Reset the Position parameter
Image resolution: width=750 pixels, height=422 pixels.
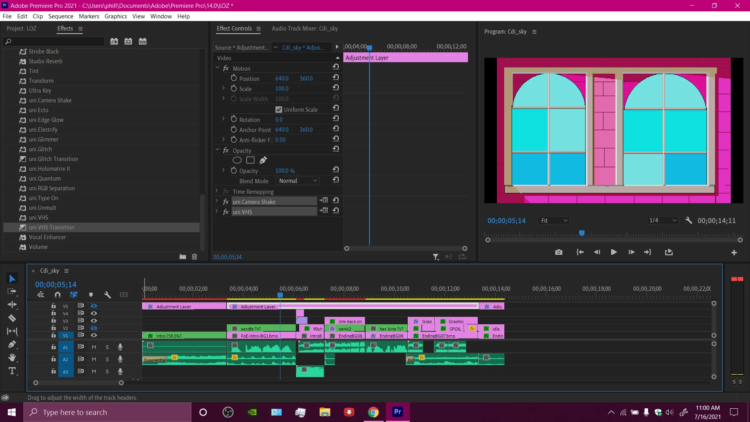coord(336,78)
